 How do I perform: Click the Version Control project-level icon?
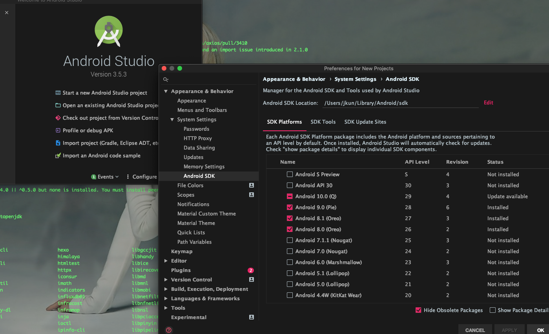pos(252,279)
